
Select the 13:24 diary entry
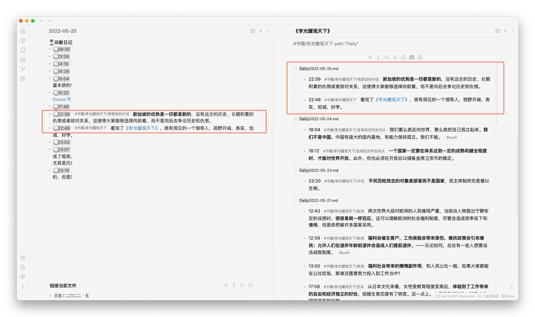click(x=61, y=57)
